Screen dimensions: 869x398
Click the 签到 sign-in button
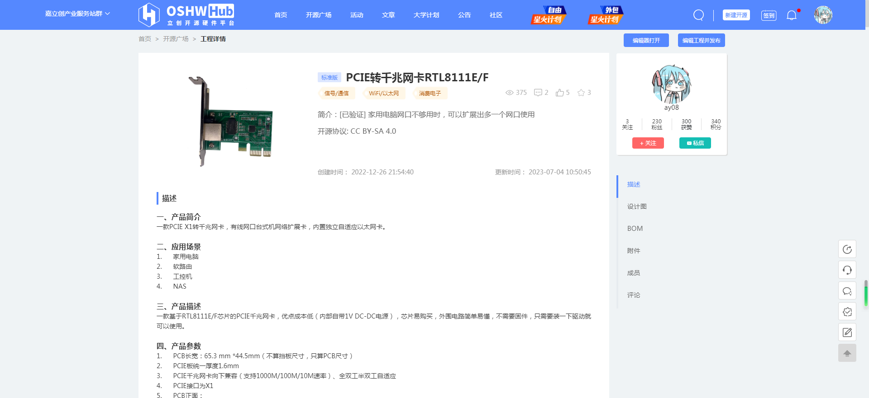(769, 15)
